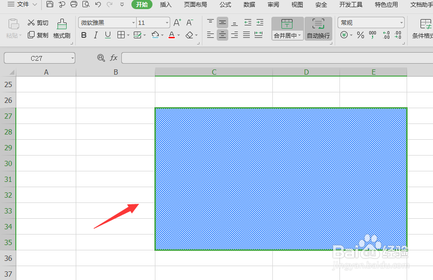The height and width of the screenshot is (280, 433).
Task: Align text to bottom
Action: point(234,23)
